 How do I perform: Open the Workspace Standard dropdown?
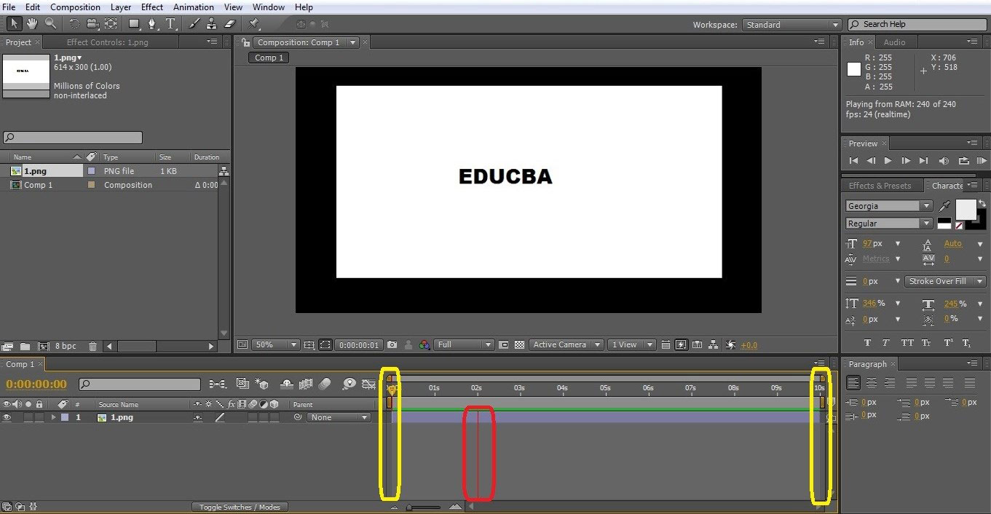791,24
